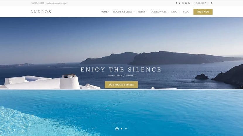The width and height of the screenshot is (243, 136).
Task: Open the About page
Action: [x=175, y=12]
